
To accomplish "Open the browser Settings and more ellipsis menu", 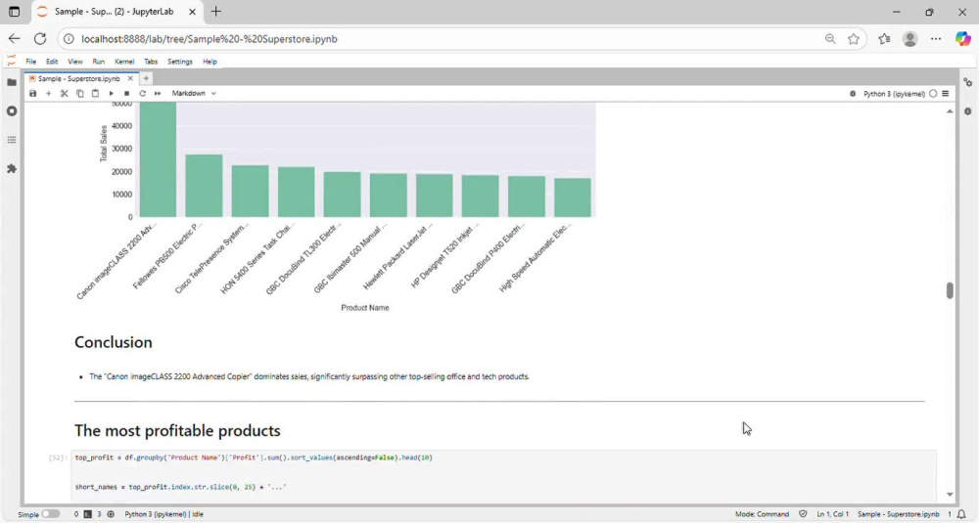I will 935,39.
